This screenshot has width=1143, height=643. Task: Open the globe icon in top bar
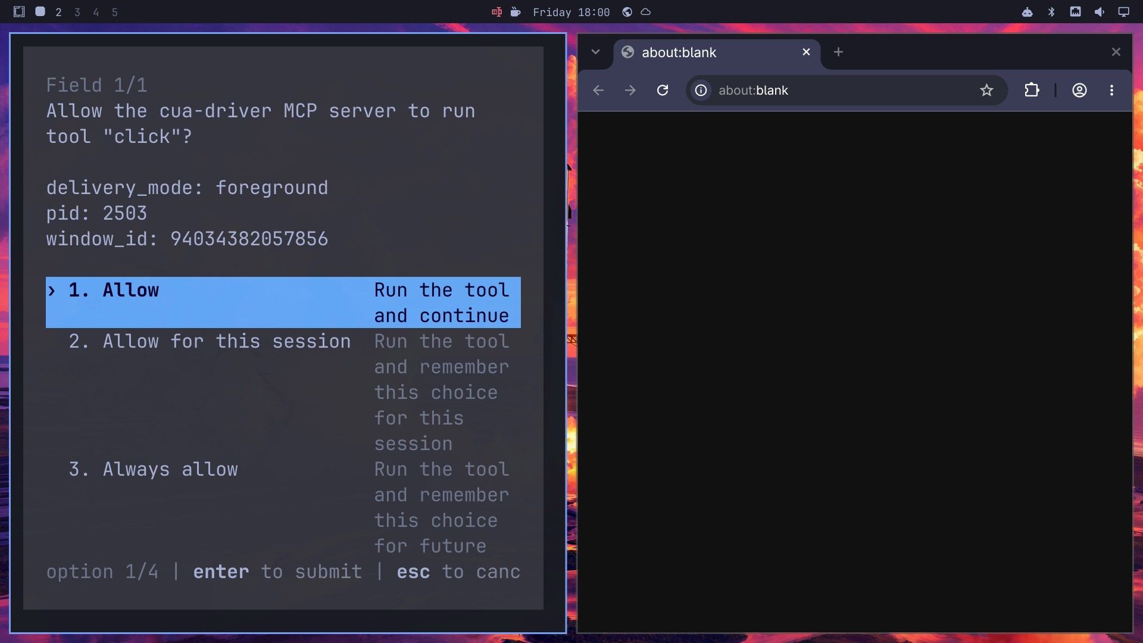click(627, 12)
